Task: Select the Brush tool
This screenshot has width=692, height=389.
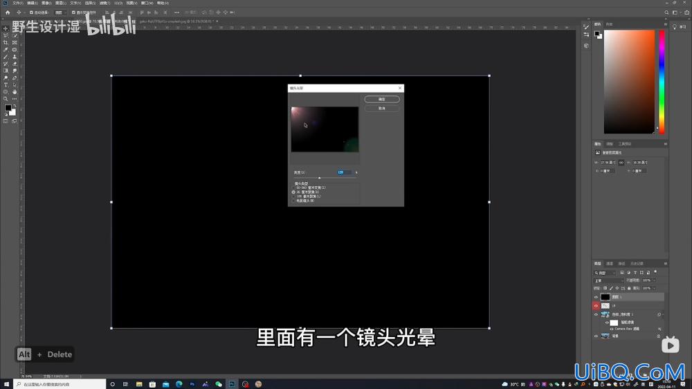Action: pyautogui.click(x=6, y=57)
